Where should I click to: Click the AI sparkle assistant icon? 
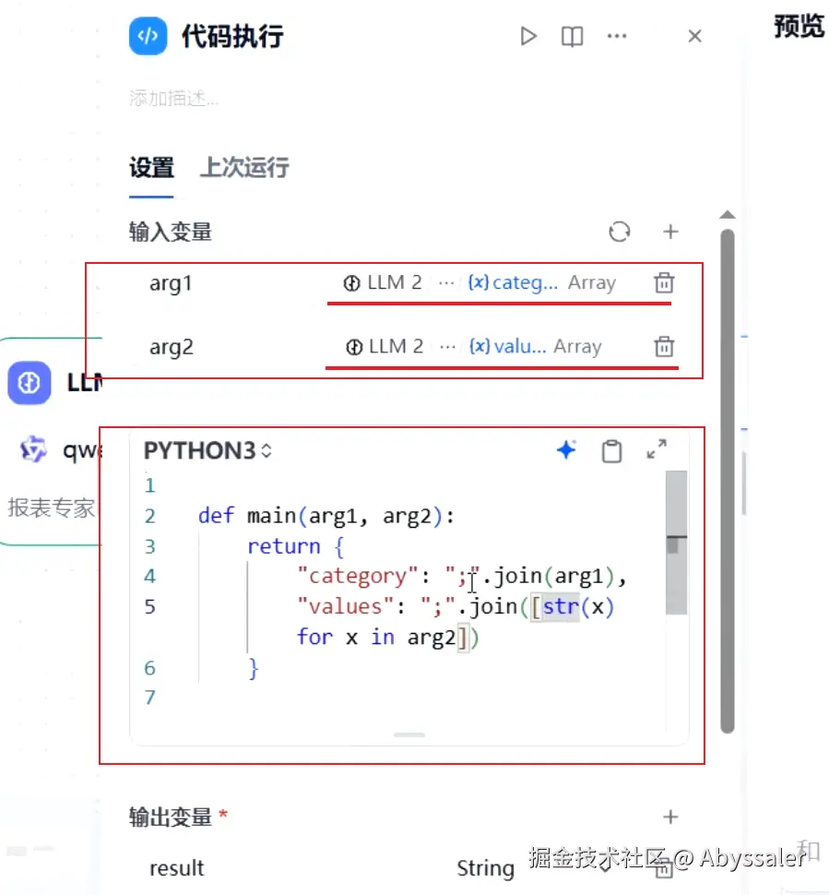pyautogui.click(x=566, y=449)
